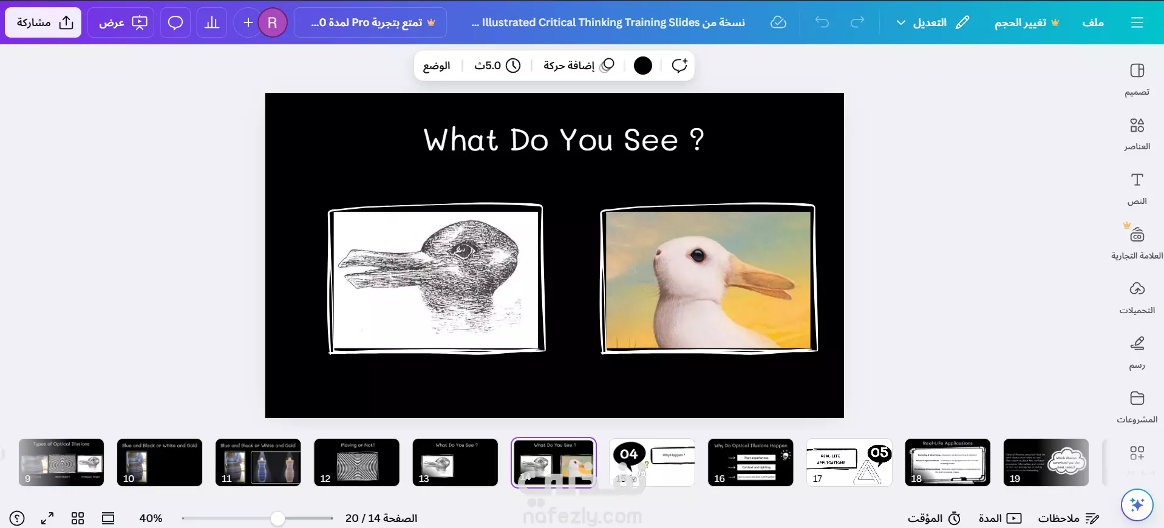The image size is (1164, 528).
Task: Open slide 9 thumbnail
Action: (x=61, y=462)
